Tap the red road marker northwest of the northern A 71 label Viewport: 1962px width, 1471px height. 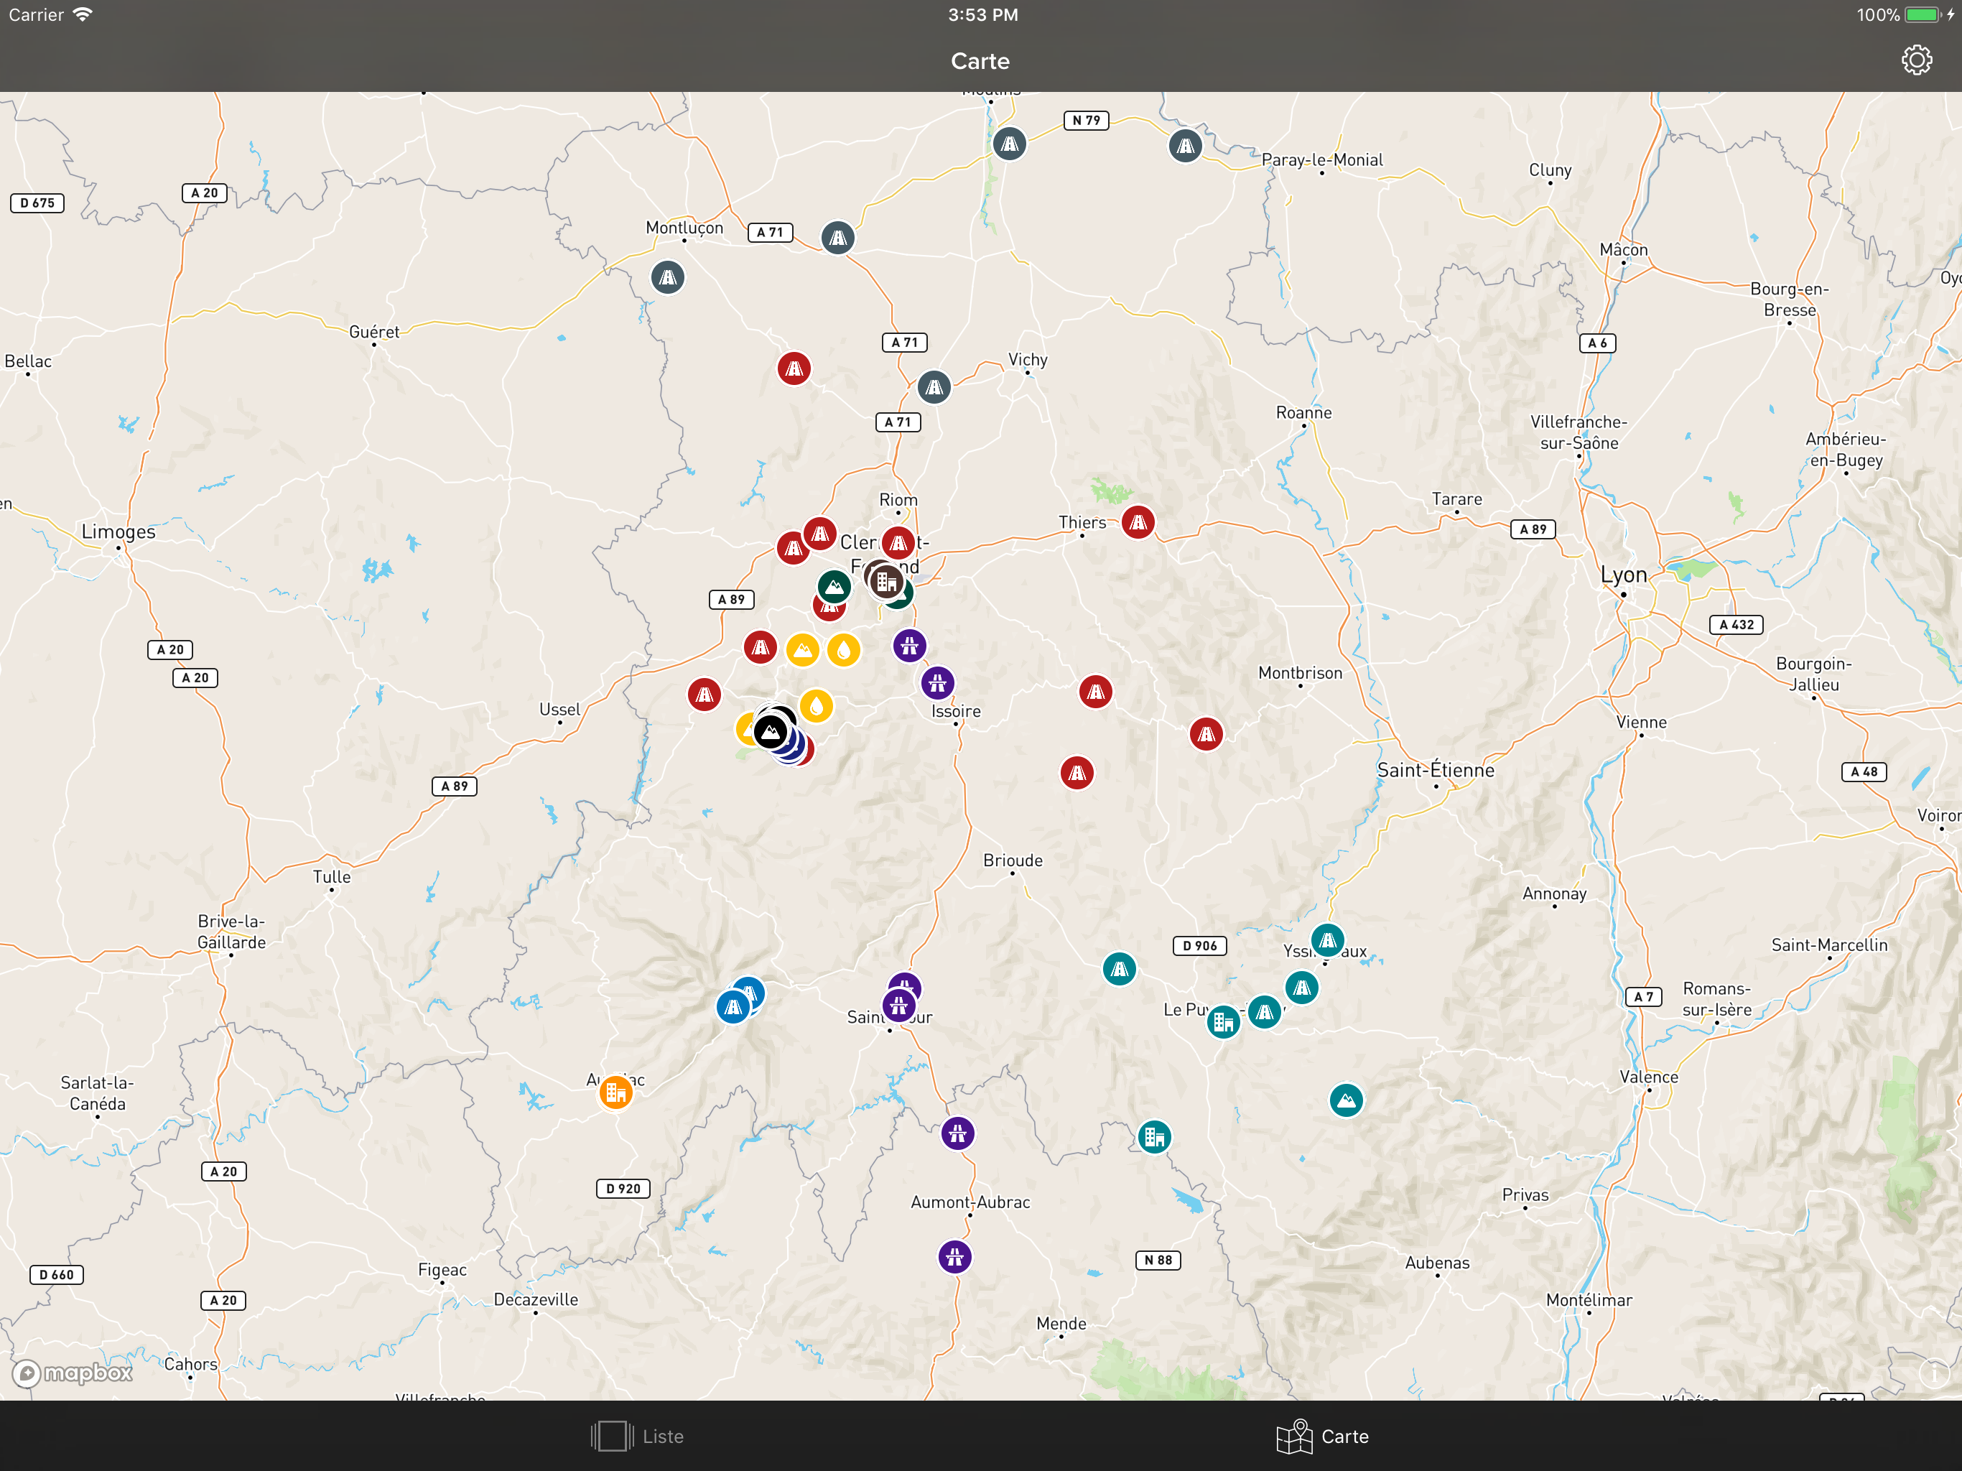tap(794, 368)
